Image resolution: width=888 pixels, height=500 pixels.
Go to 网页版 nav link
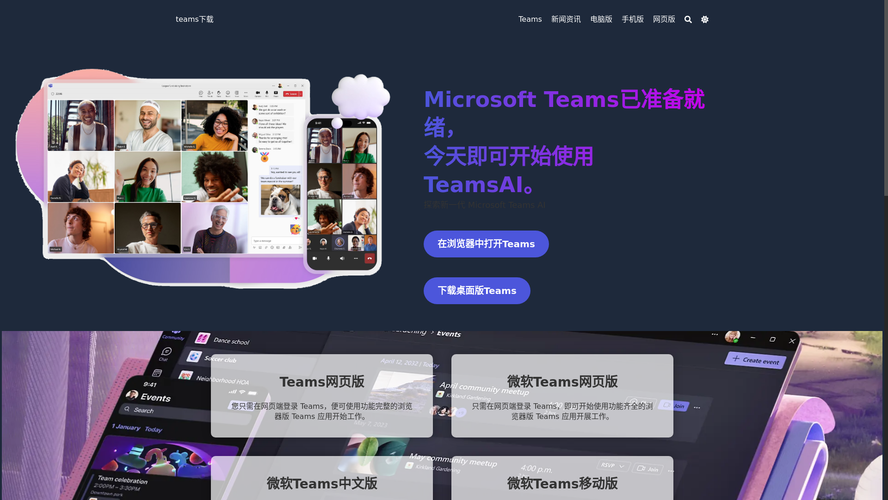[664, 19]
